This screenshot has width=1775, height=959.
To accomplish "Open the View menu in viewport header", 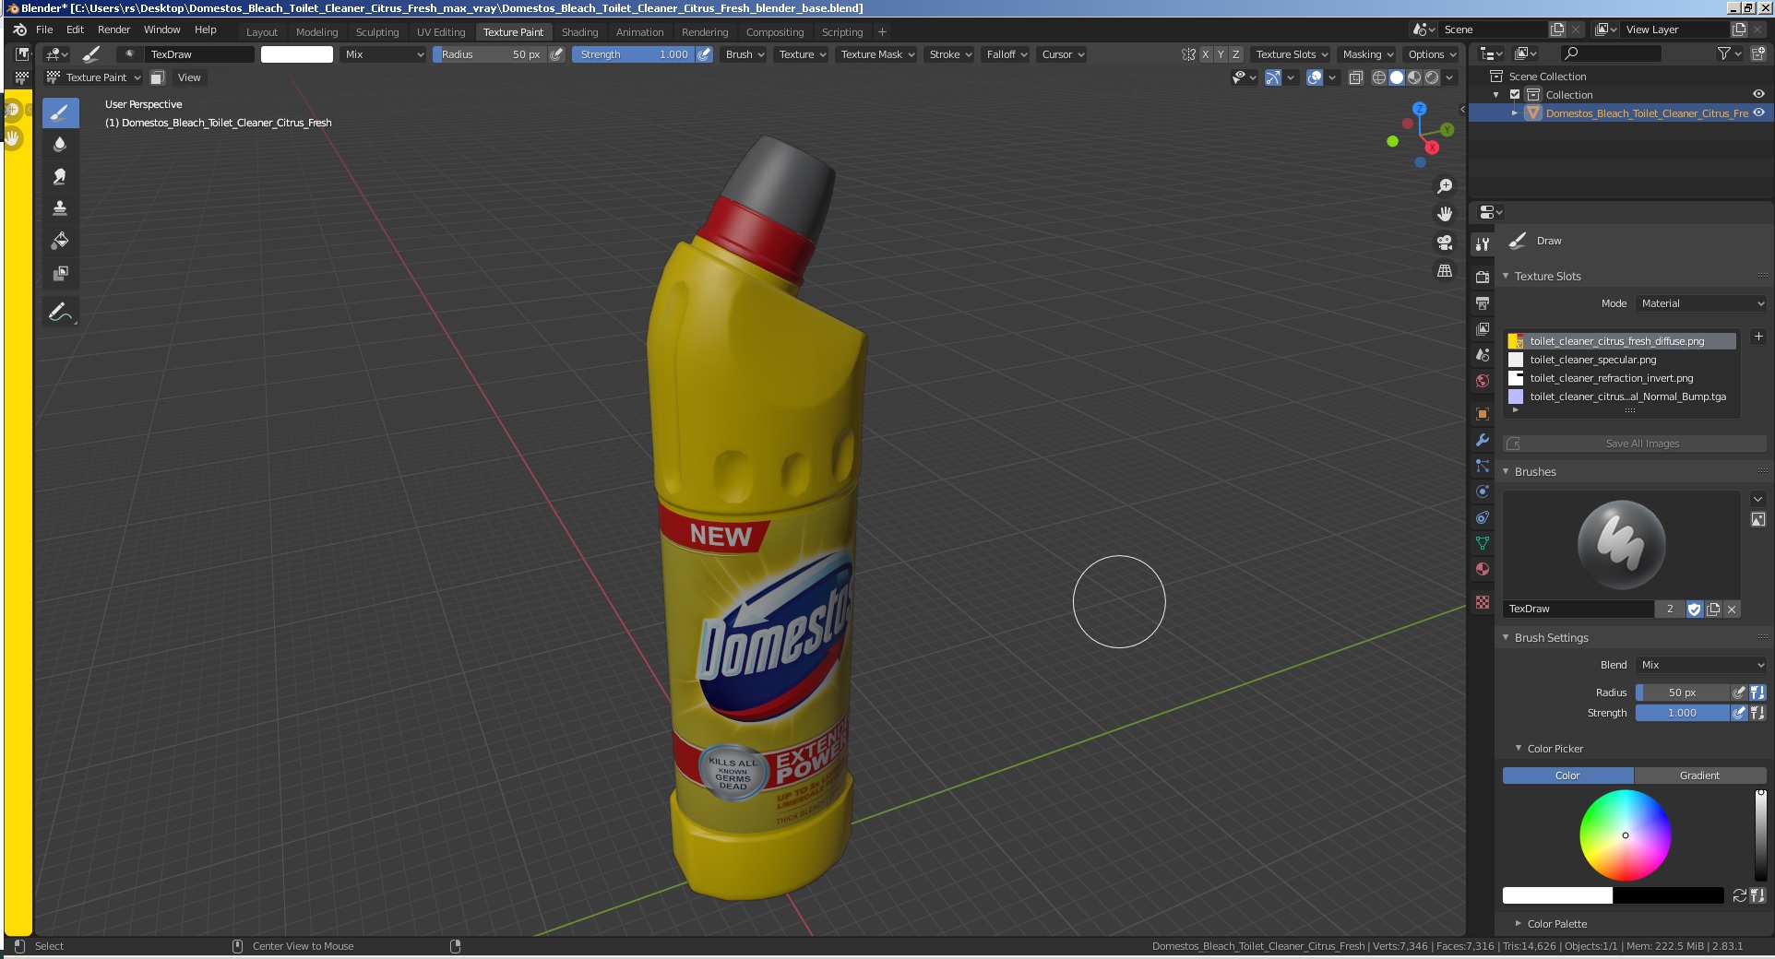I will point(189,77).
